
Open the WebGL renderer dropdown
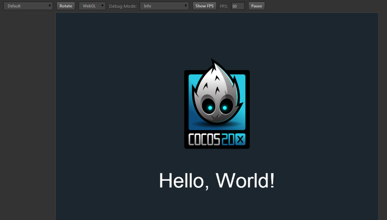coord(92,6)
